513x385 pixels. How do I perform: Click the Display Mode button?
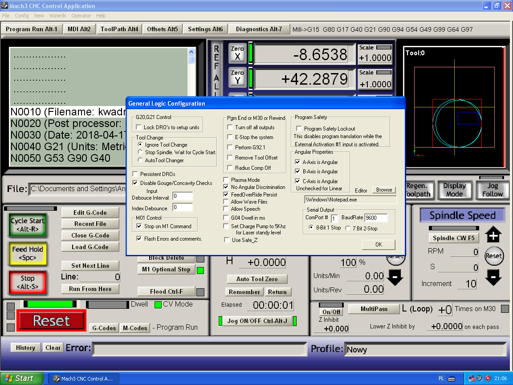(454, 190)
